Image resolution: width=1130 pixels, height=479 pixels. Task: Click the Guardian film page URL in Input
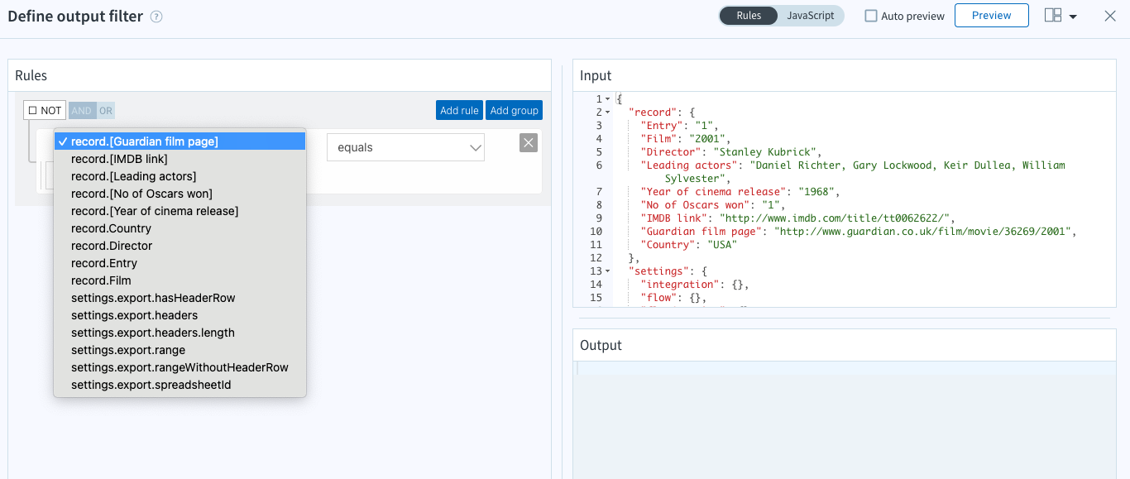923,232
